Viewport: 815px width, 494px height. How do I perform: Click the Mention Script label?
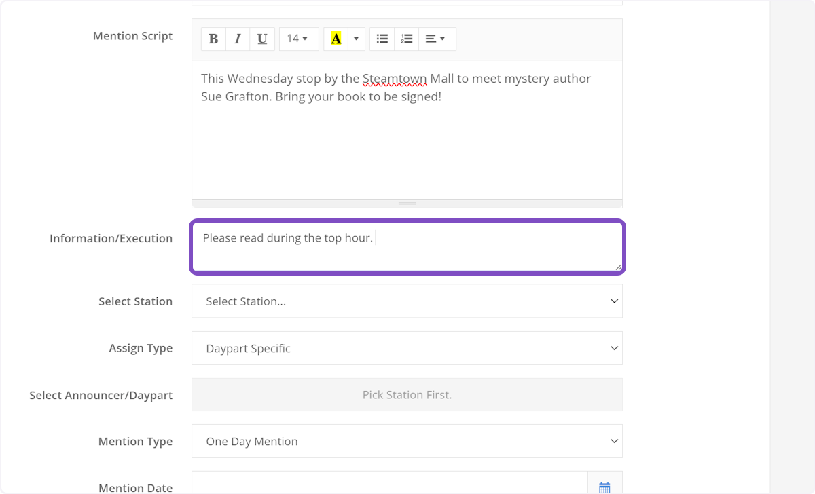(x=133, y=36)
